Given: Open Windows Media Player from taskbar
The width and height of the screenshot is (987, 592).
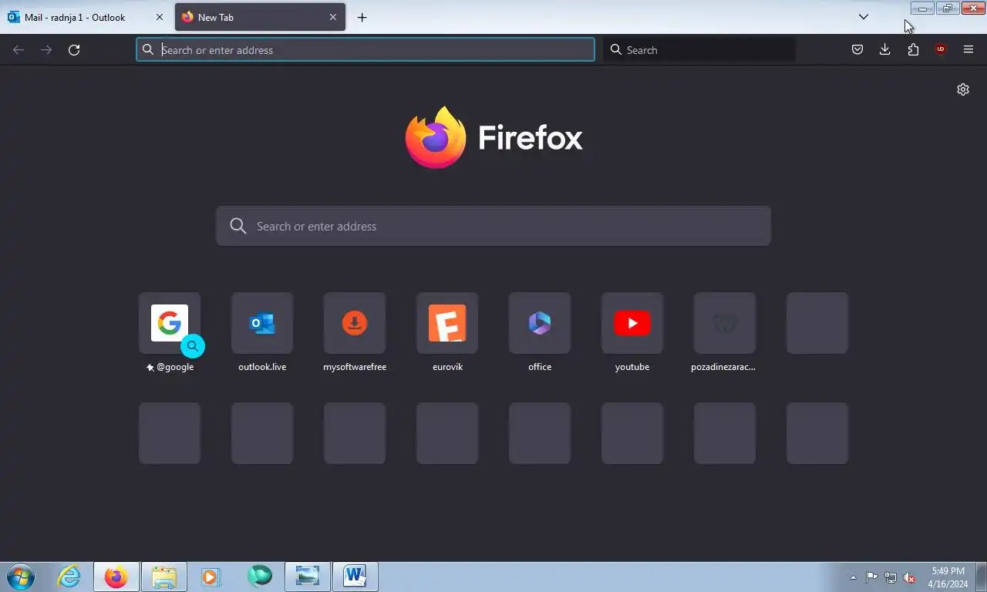Looking at the screenshot, I should coord(211,577).
